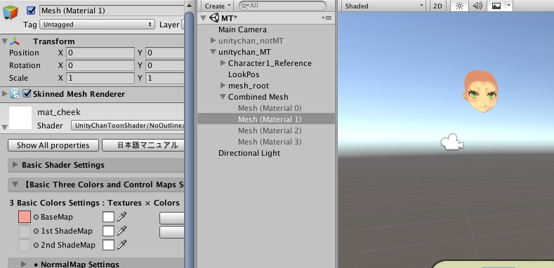This screenshot has height=268, width=554.
Task: Click the Transform component axes icon
Action: click(15, 41)
